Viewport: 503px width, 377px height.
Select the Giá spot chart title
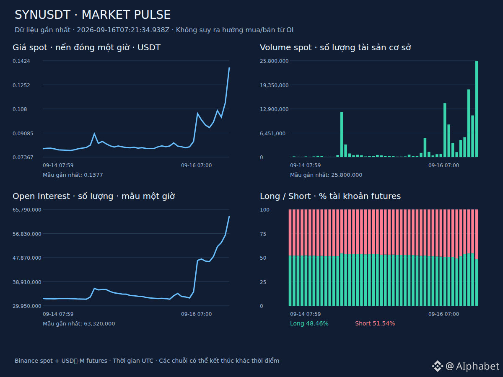[x=86, y=47]
